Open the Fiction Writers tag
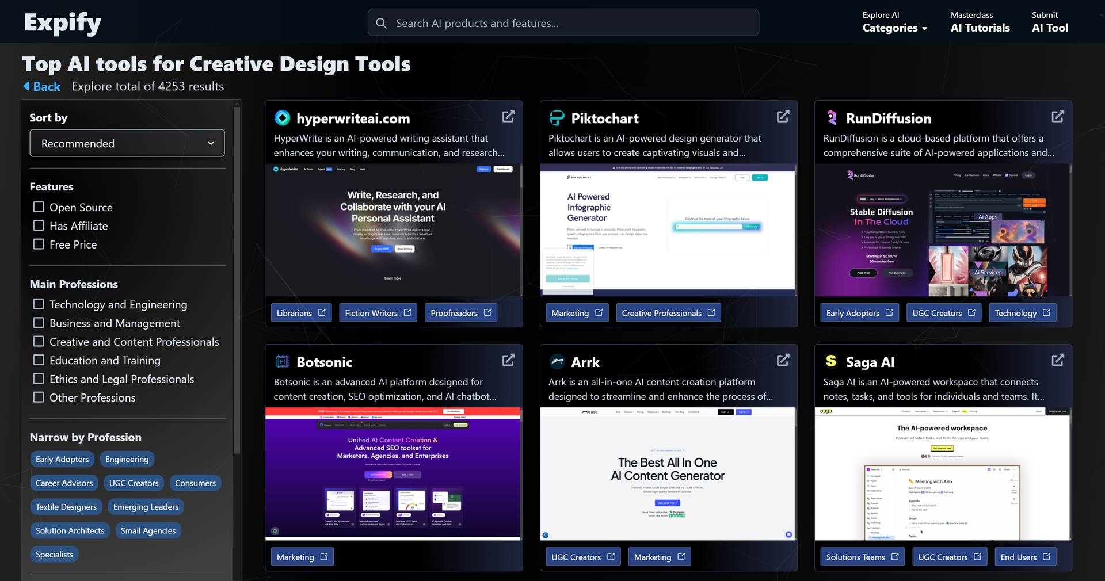Image resolution: width=1105 pixels, height=581 pixels. [x=378, y=313]
